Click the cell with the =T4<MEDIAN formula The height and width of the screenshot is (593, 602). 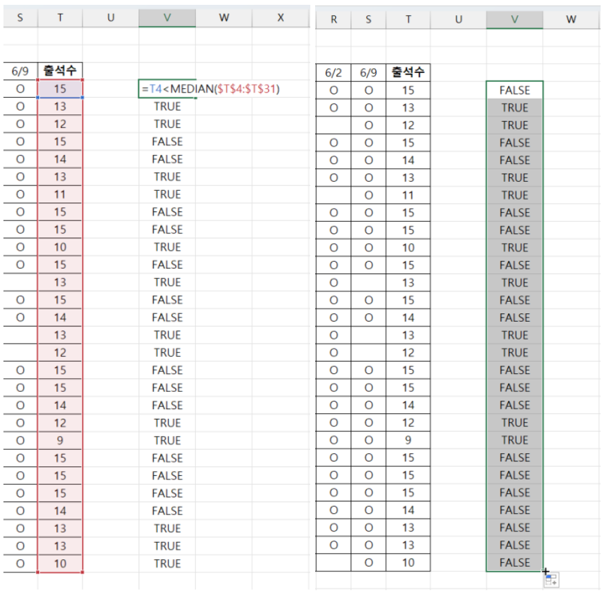coord(167,89)
